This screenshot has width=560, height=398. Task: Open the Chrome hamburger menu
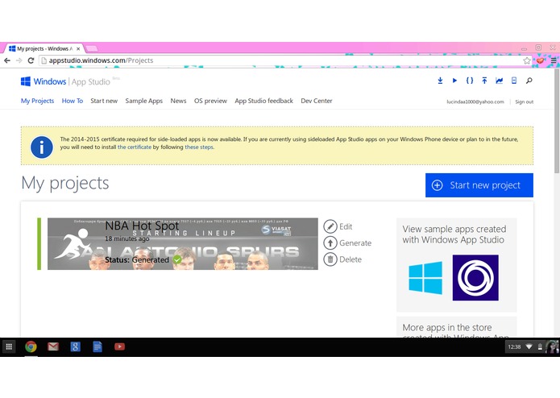click(554, 60)
